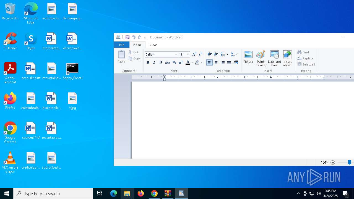Open the list style dropdown arrow
The width and height of the screenshot is (354, 199).
pos(227,54)
